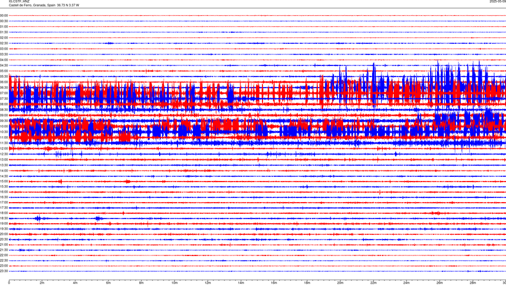Click the 09:00 time label

pyautogui.click(x=4, y=116)
